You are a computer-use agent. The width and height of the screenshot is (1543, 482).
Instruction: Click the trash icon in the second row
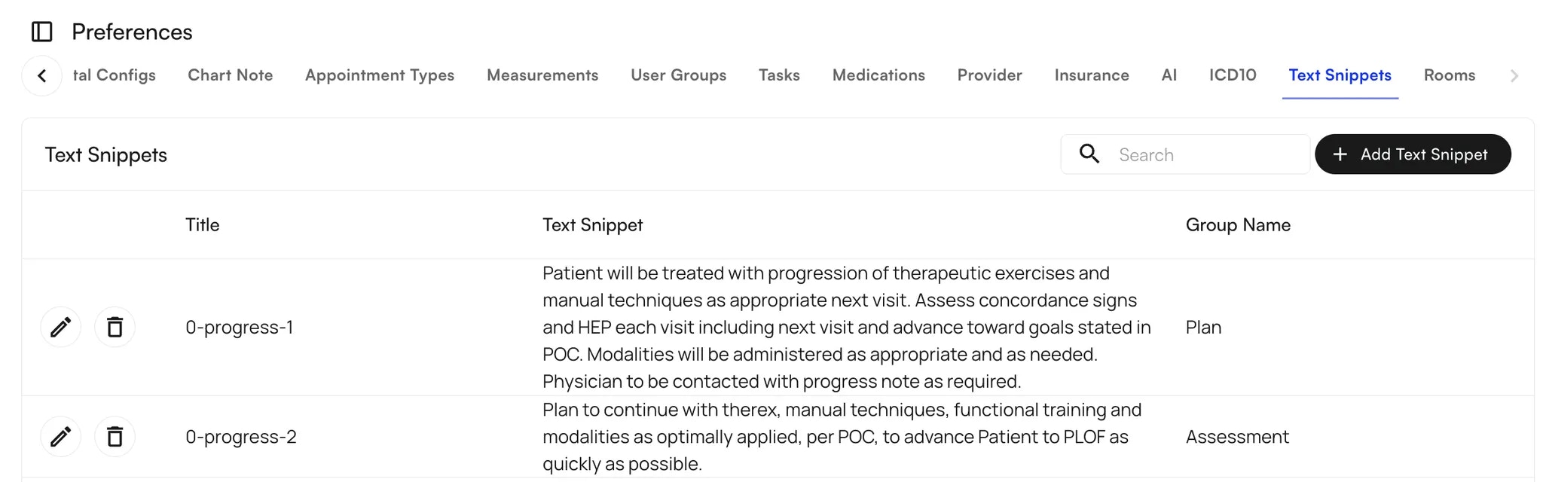click(115, 436)
